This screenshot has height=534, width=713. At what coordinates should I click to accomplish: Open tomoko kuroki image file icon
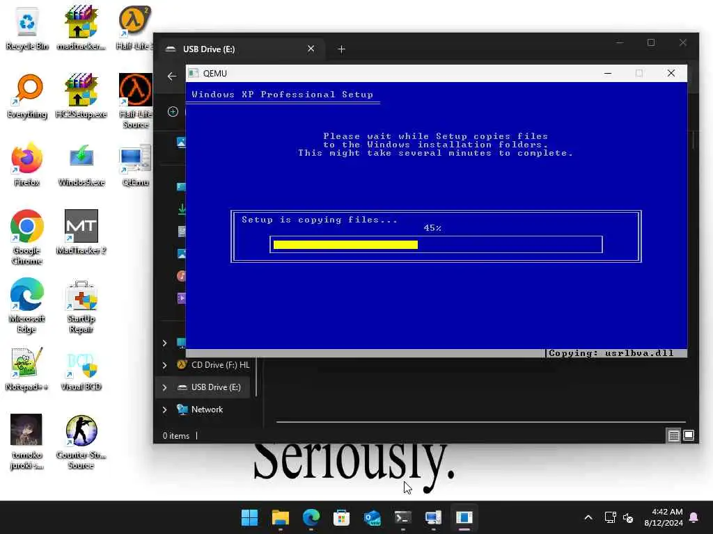27,442
